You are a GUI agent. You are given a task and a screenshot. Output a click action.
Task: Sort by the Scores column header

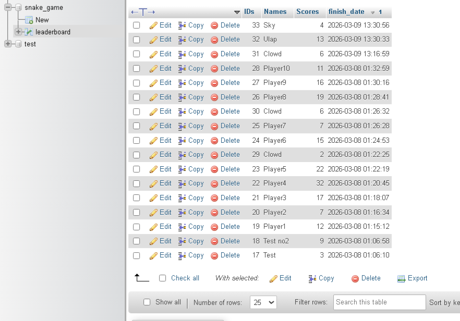pos(308,12)
